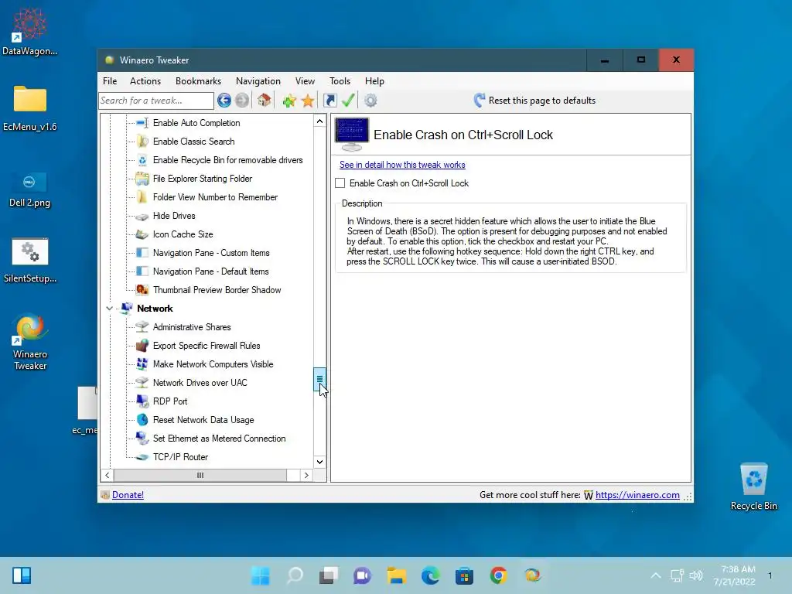Click the RDP Port icon
This screenshot has width=792, height=594.
pos(142,401)
